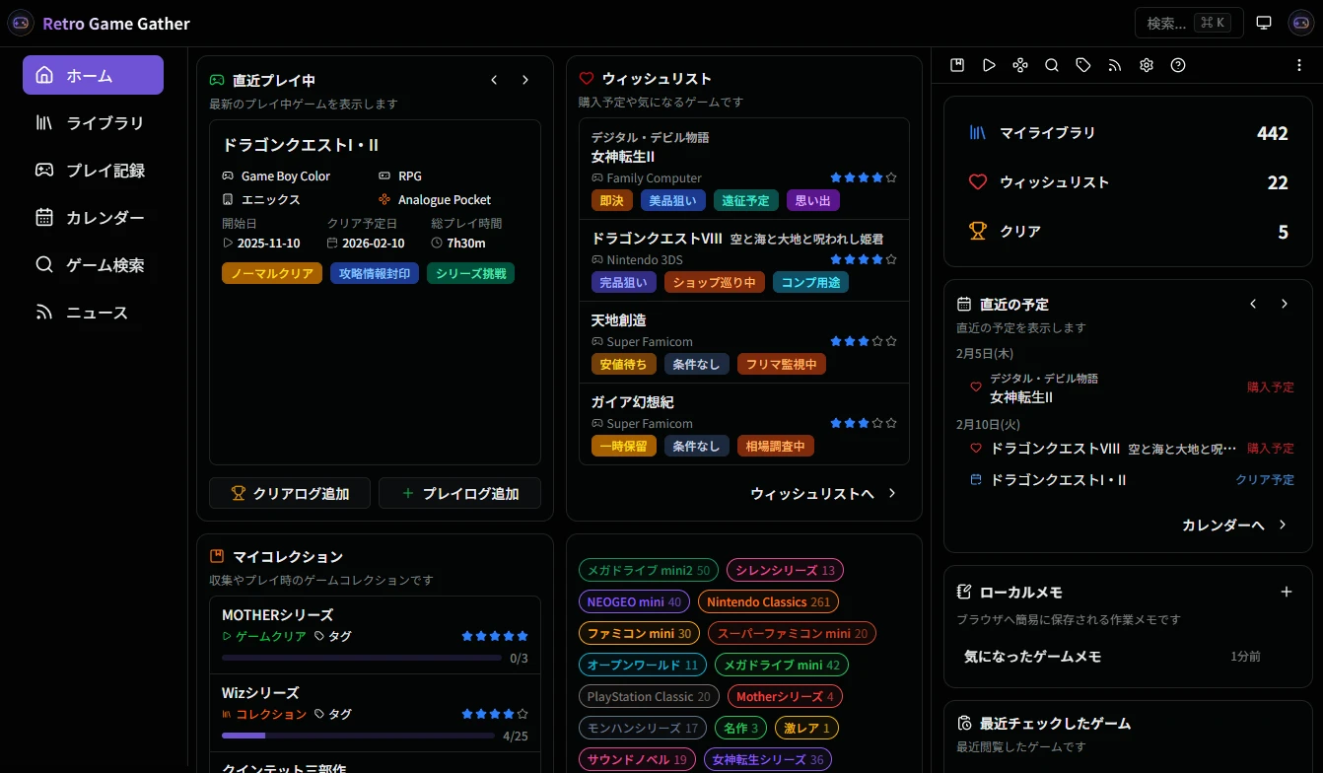
Task: Toggle the 安値待ち tag on 天地創造
Action: click(x=624, y=364)
